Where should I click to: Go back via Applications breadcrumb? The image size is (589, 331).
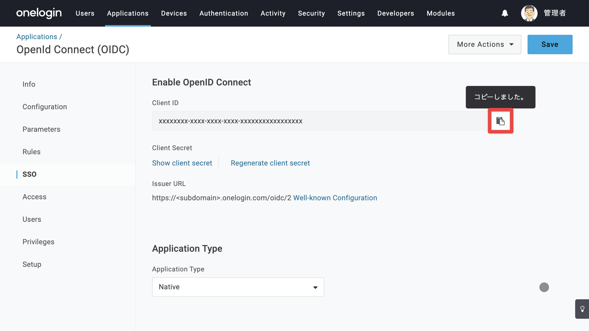click(x=37, y=37)
